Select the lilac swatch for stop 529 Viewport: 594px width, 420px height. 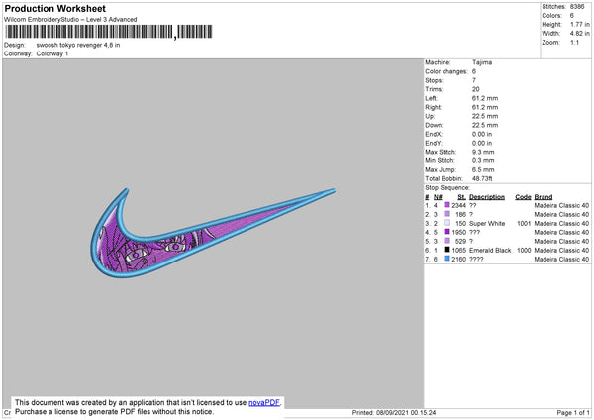coord(447,241)
